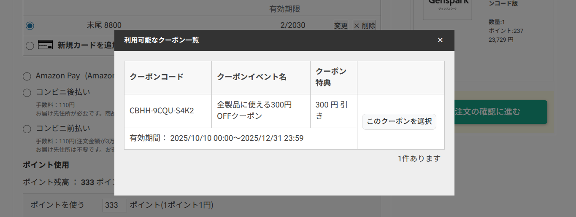Click coupon code CBHH-9CQU-S4K2
The width and height of the screenshot is (576, 217).
(x=162, y=111)
